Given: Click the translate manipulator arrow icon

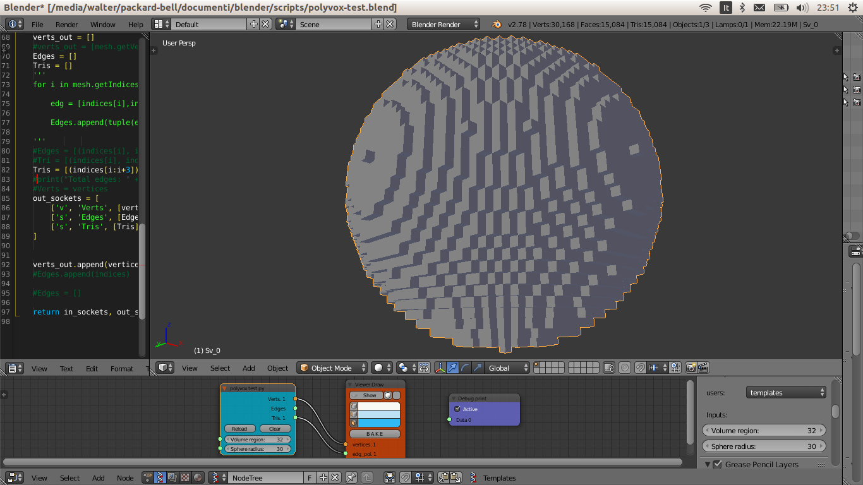Looking at the screenshot, I should tap(453, 368).
